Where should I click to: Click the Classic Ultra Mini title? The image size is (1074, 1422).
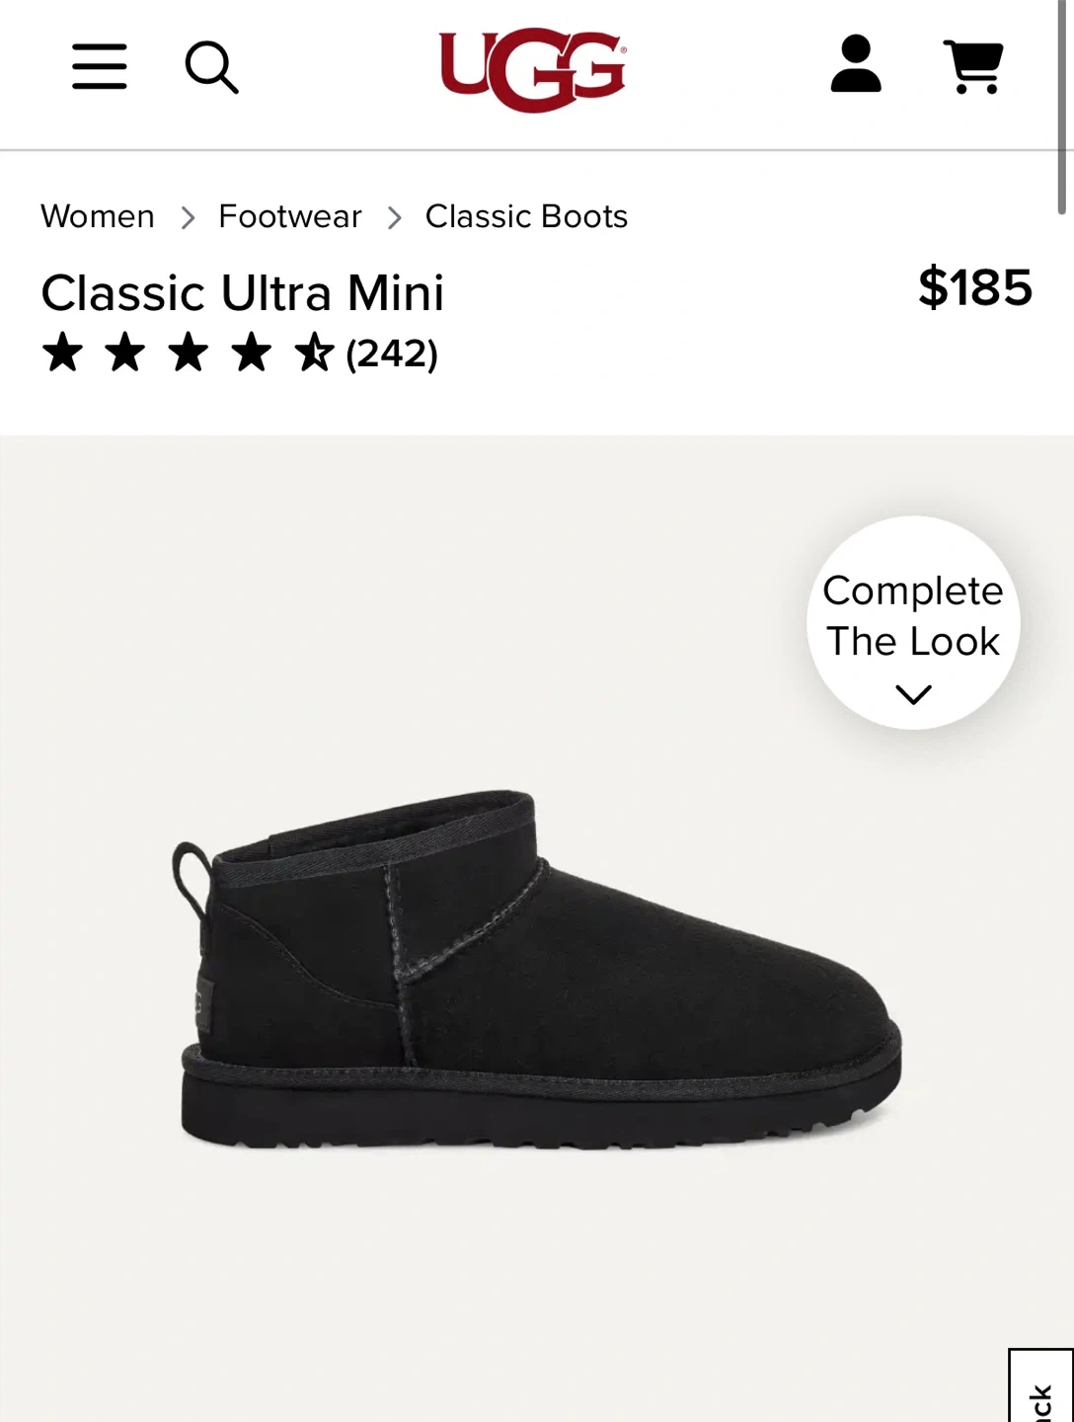click(x=243, y=293)
